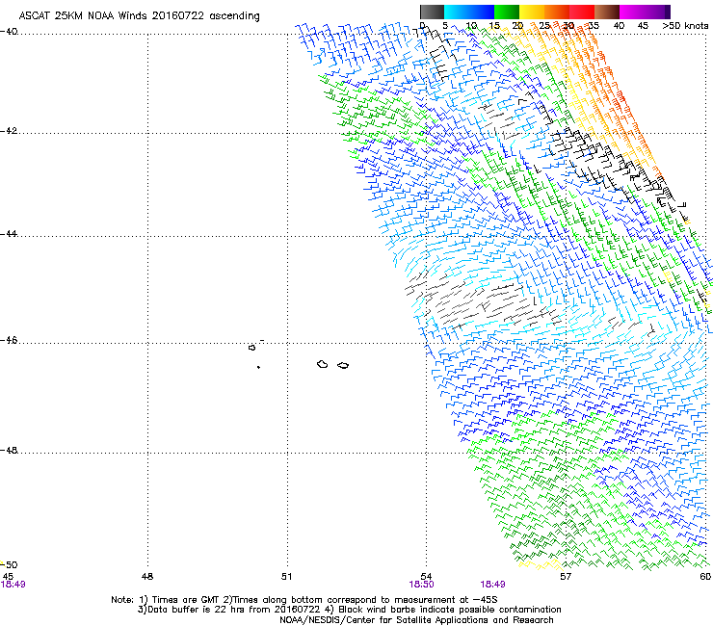Click the '-48' latitude label
The image size is (713, 626).
[x=9, y=450]
